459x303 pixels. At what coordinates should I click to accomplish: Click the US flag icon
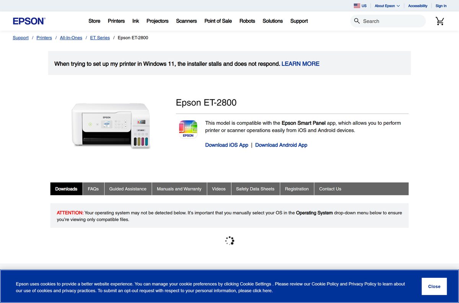[x=357, y=6]
